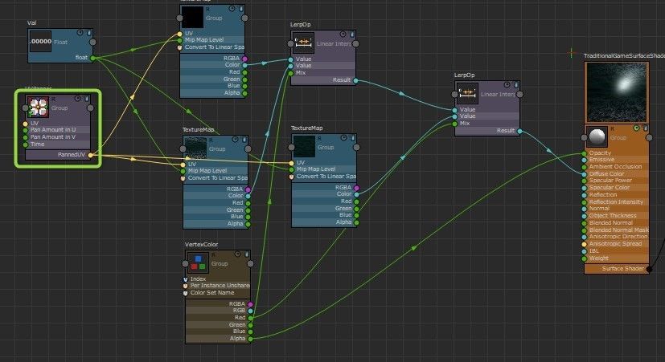Click the black texture thumbnail on topmost TextureMap

[193, 18]
